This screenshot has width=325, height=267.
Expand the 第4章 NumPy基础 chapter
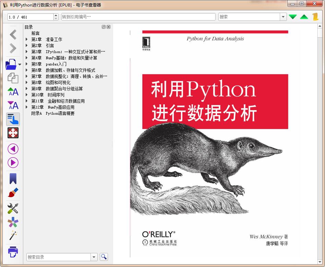click(x=27, y=58)
